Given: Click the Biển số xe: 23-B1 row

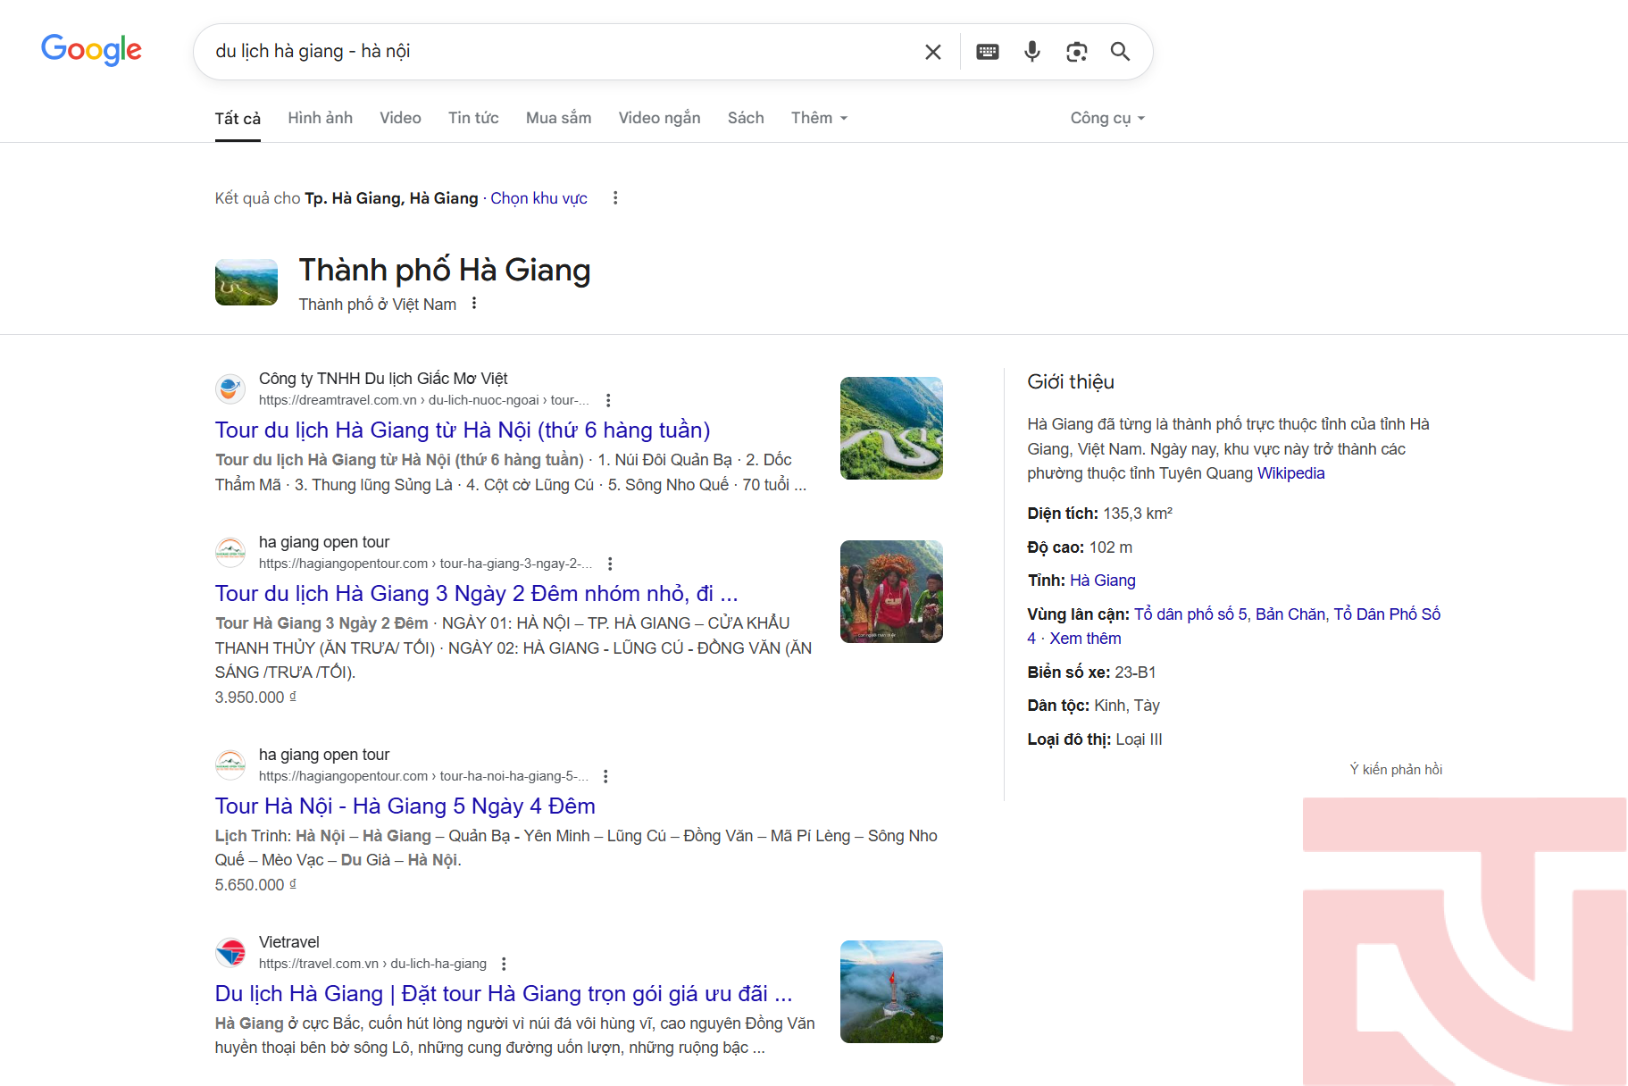Looking at the screenshot, I should (x=1091, y=672).
